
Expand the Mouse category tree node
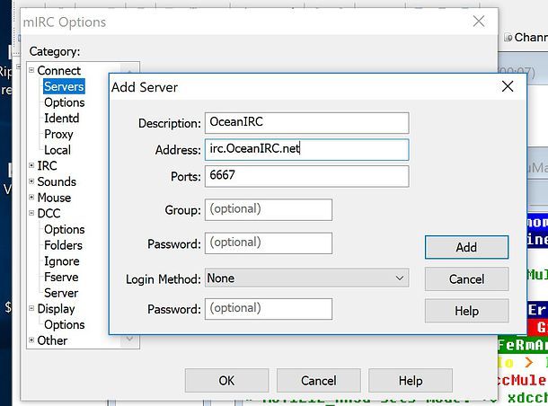pos(31,197)
